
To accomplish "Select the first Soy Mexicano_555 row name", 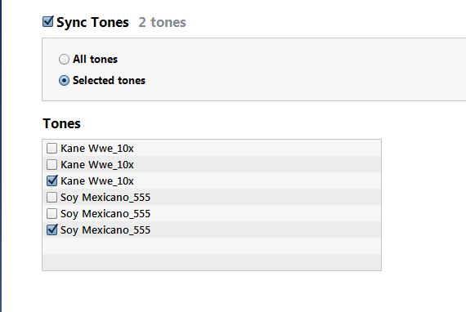I will pyautogui.click(x=105, y=198).
